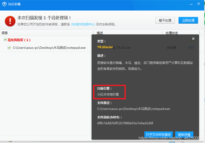Click the 项目 column header
This screenshot has width=205, height=143.
(x=5, y=33)
